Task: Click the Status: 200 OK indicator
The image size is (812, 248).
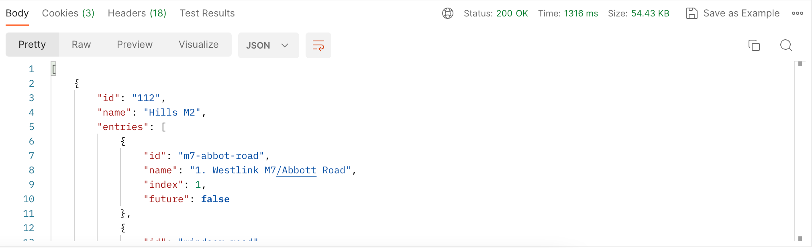Action: point(496,13)
